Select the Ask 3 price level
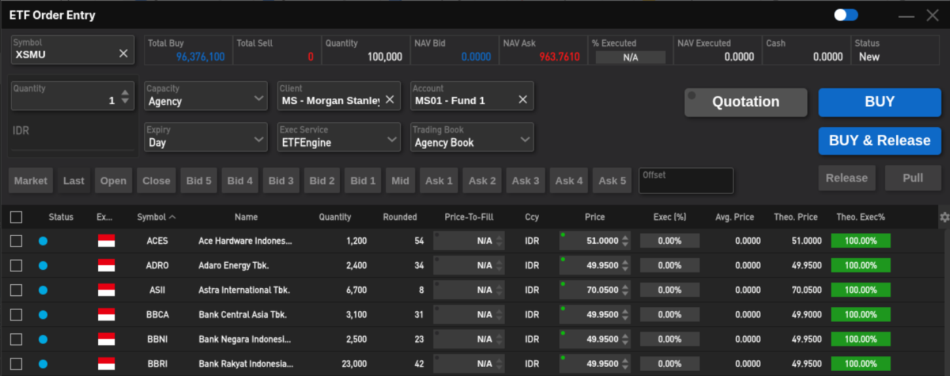The image size is (950, 376). click(x=526, y=181)
